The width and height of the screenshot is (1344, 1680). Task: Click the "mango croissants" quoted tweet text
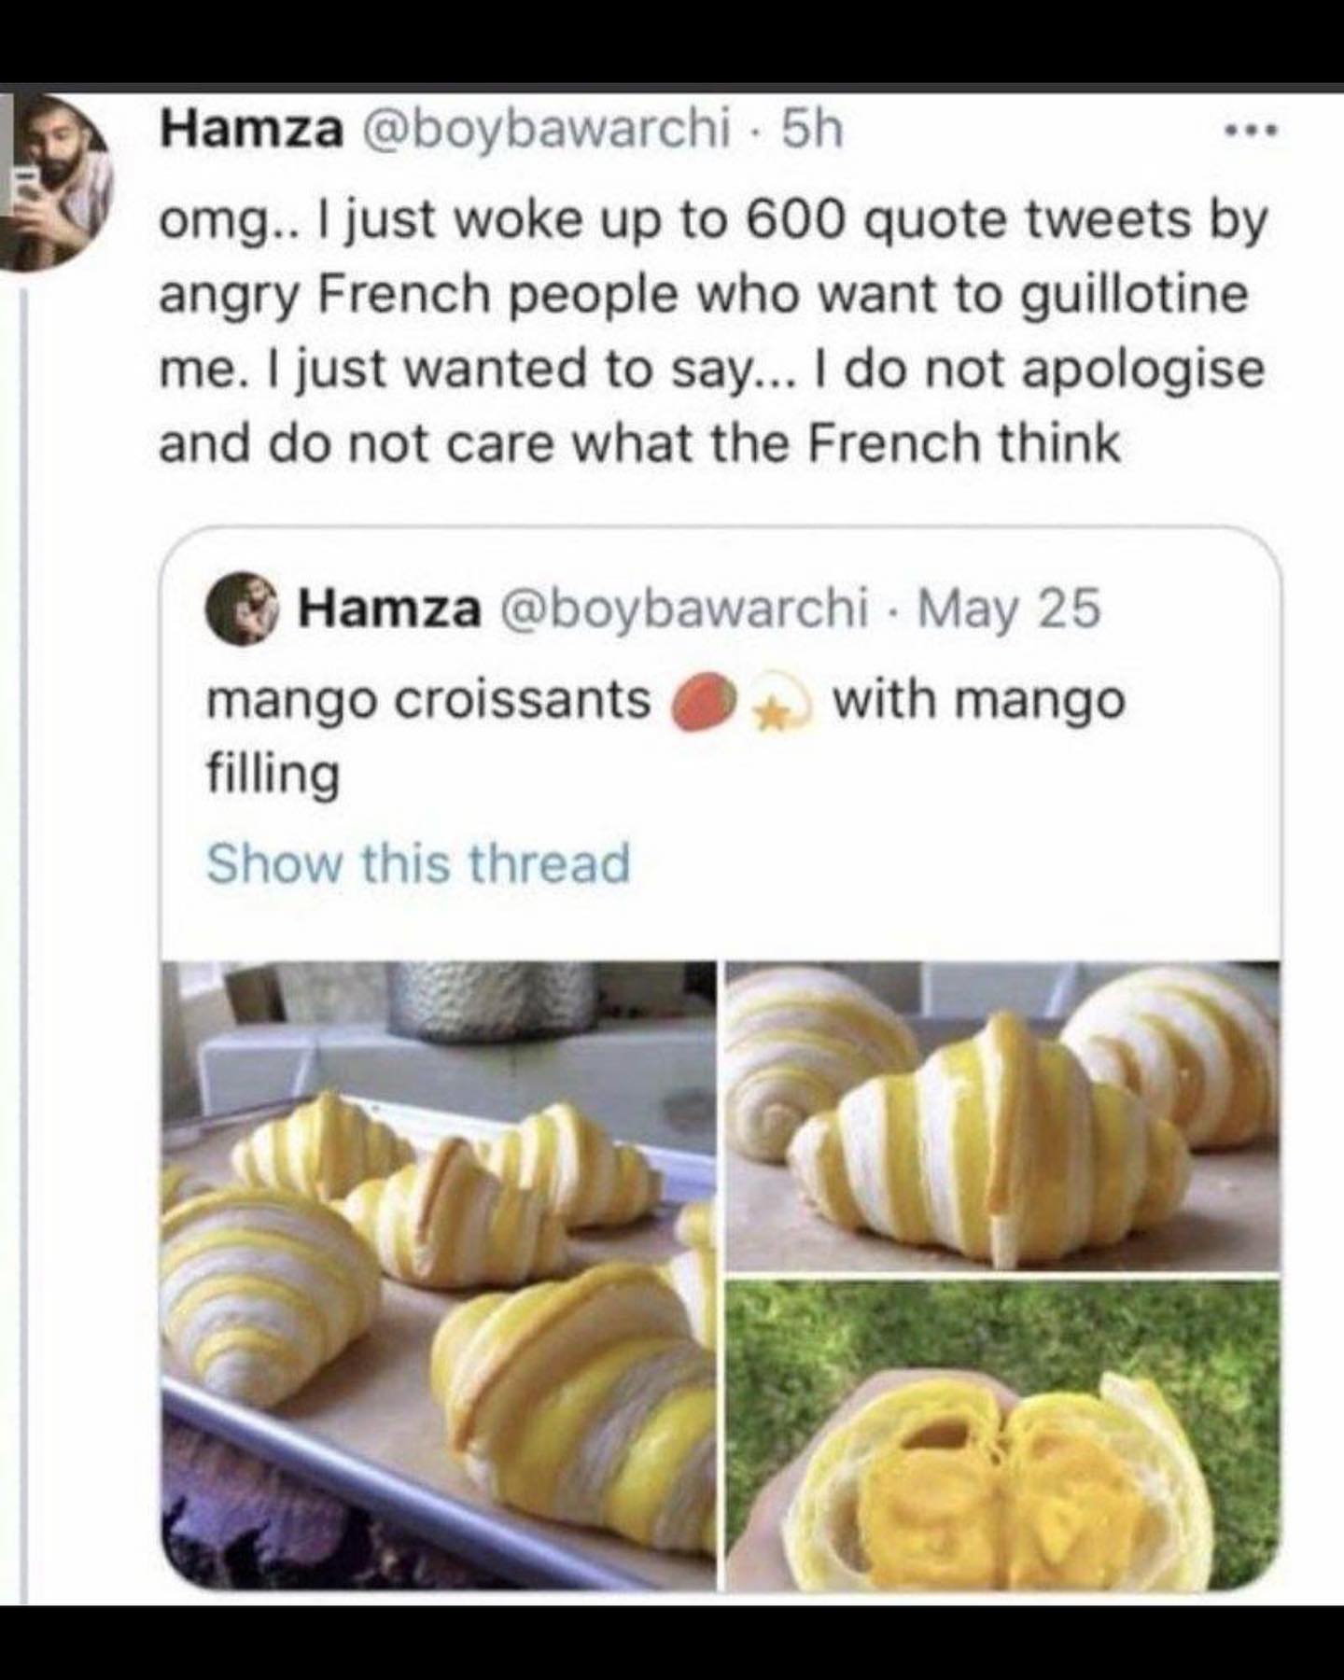click(427, 700)
